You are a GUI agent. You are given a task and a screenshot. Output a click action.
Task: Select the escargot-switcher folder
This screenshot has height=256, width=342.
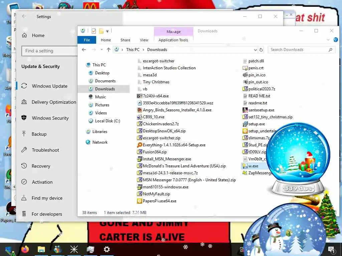[x=159, y=61]
